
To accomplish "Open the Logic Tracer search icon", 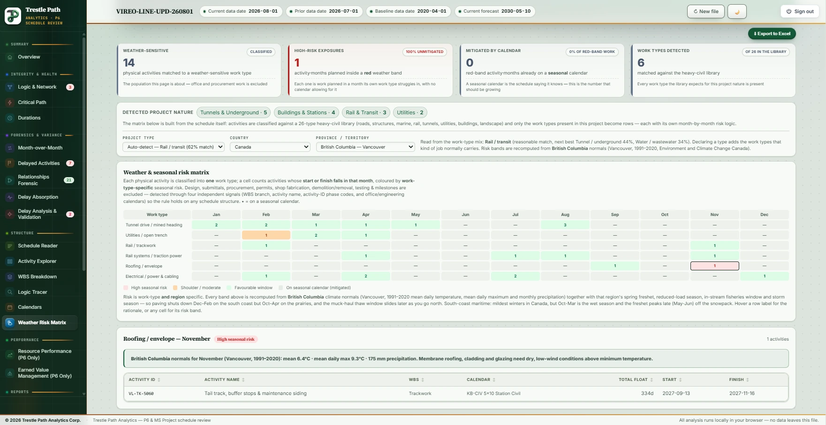I will (x=10, y=292).
